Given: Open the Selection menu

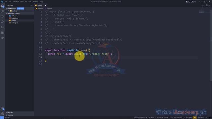Looking at the screenshot, I should coord(16,2).
